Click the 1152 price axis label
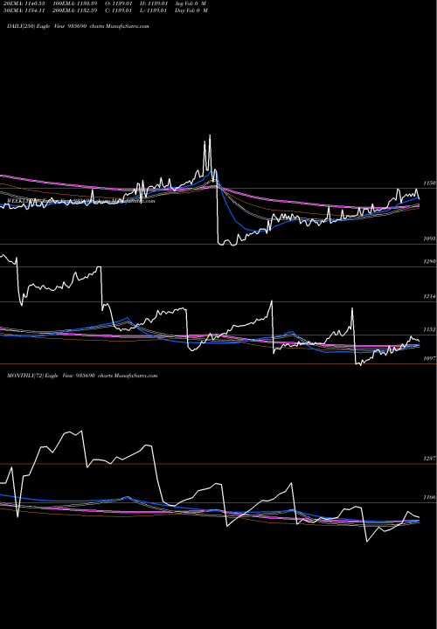The width and height of the screenshot is (437, 629). click(x=430, y=329)
